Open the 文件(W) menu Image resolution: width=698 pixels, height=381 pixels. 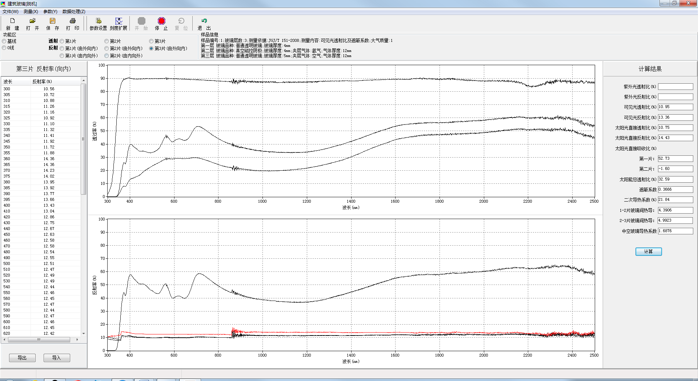pyautogui.click(x=10, y=12)
